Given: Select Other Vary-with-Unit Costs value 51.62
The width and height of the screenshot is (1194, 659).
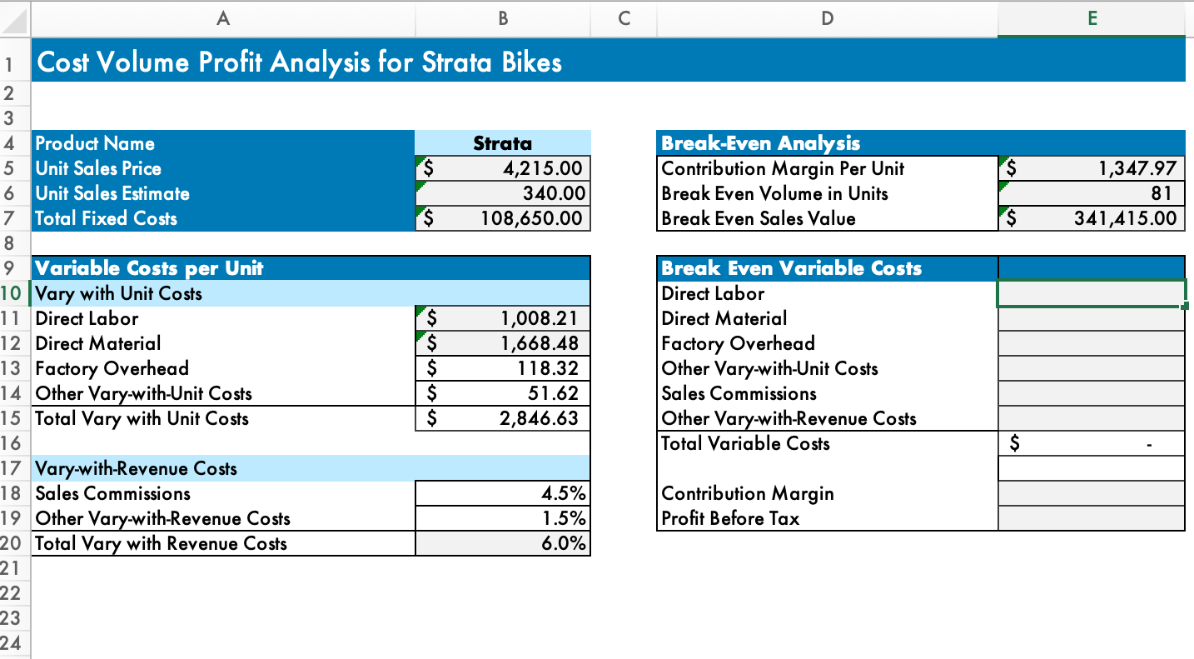Looking at the screenshot, I should tap(502, 393).
